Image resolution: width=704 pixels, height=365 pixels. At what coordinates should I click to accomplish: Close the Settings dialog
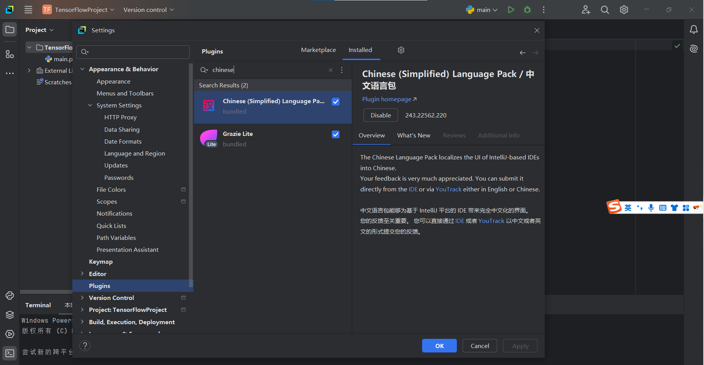pyautogui.click(x=537, y=30)
